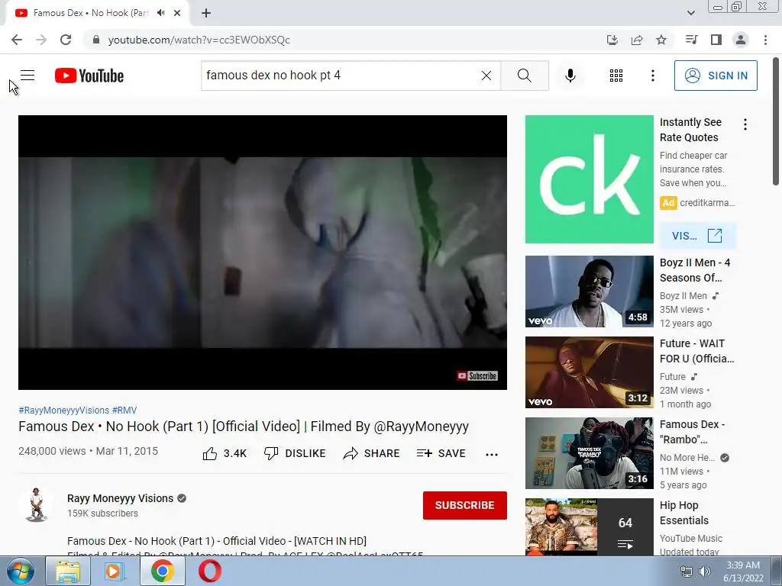Image resolution: width=782 pixels, height=586 pixels.
Task: Click the address bar URL
Action: point(199,40)
